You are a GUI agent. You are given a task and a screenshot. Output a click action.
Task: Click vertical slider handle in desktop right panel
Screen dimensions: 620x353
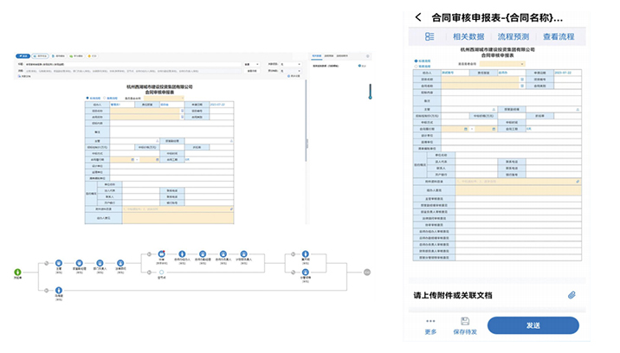coord(370,97)
